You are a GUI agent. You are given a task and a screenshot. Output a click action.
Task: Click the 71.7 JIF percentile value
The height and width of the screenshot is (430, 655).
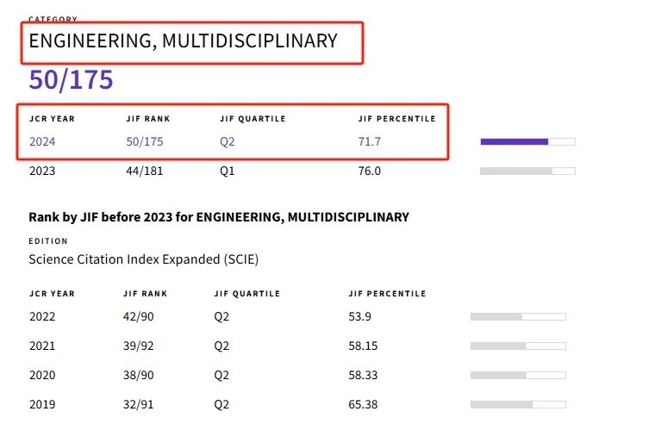point(370,141)
